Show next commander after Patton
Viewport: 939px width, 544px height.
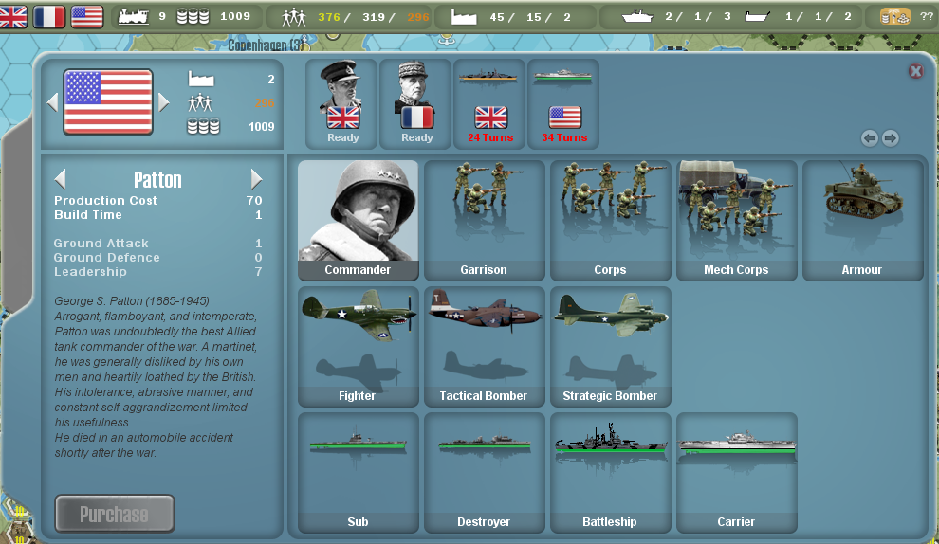[256, 179]
